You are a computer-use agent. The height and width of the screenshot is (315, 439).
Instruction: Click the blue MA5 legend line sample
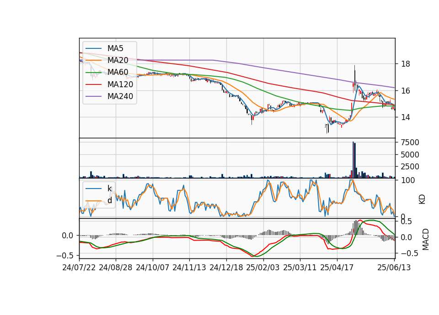coord(93,48)
